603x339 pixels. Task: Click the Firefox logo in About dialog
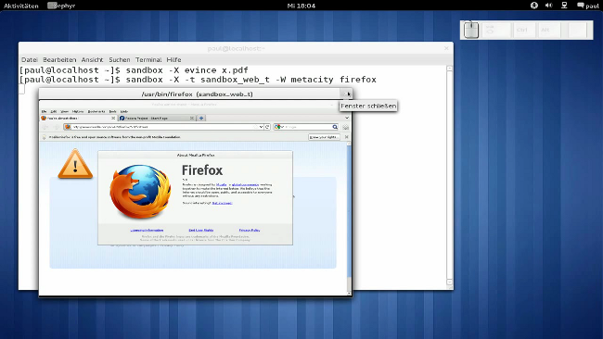(x=140, y=191)
